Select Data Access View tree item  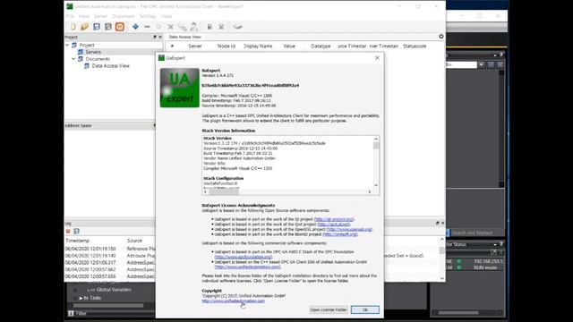tap(110, 65)
